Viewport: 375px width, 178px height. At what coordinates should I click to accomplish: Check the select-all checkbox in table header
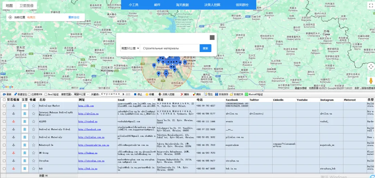(x=4, y=100)
